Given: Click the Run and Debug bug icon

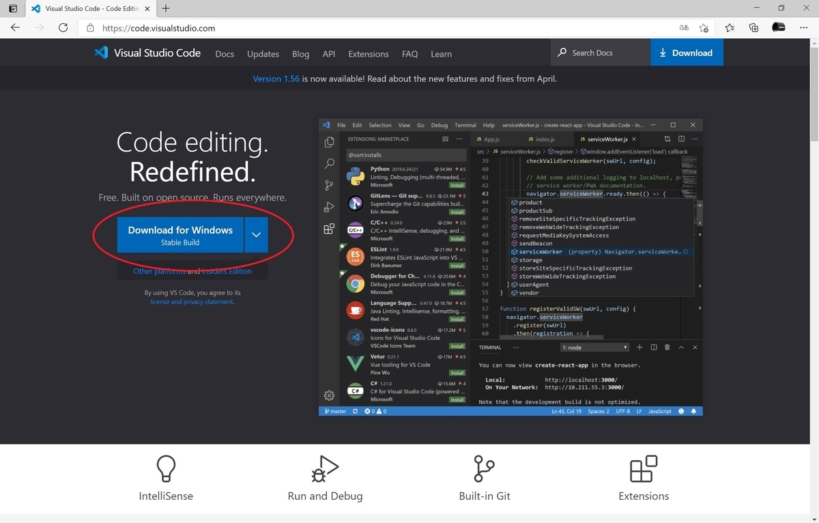Looking at the screenshot, I should 325,470.
